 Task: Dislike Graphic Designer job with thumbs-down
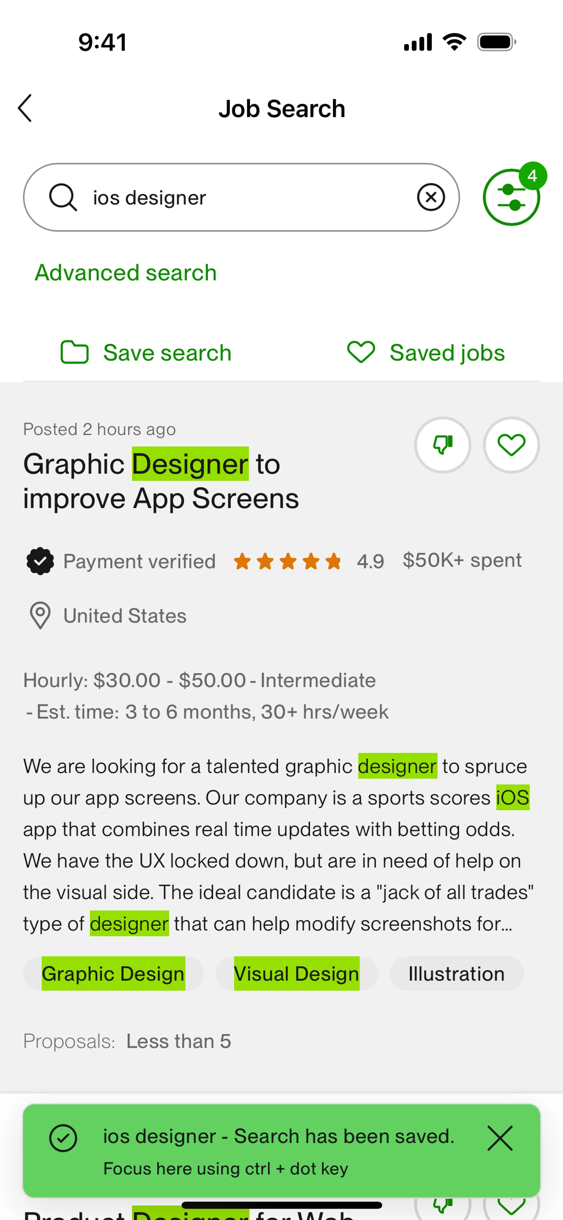coord(442,445)
